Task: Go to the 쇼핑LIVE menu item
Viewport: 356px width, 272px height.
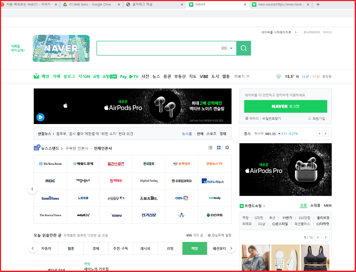Action: coord(109,76)
